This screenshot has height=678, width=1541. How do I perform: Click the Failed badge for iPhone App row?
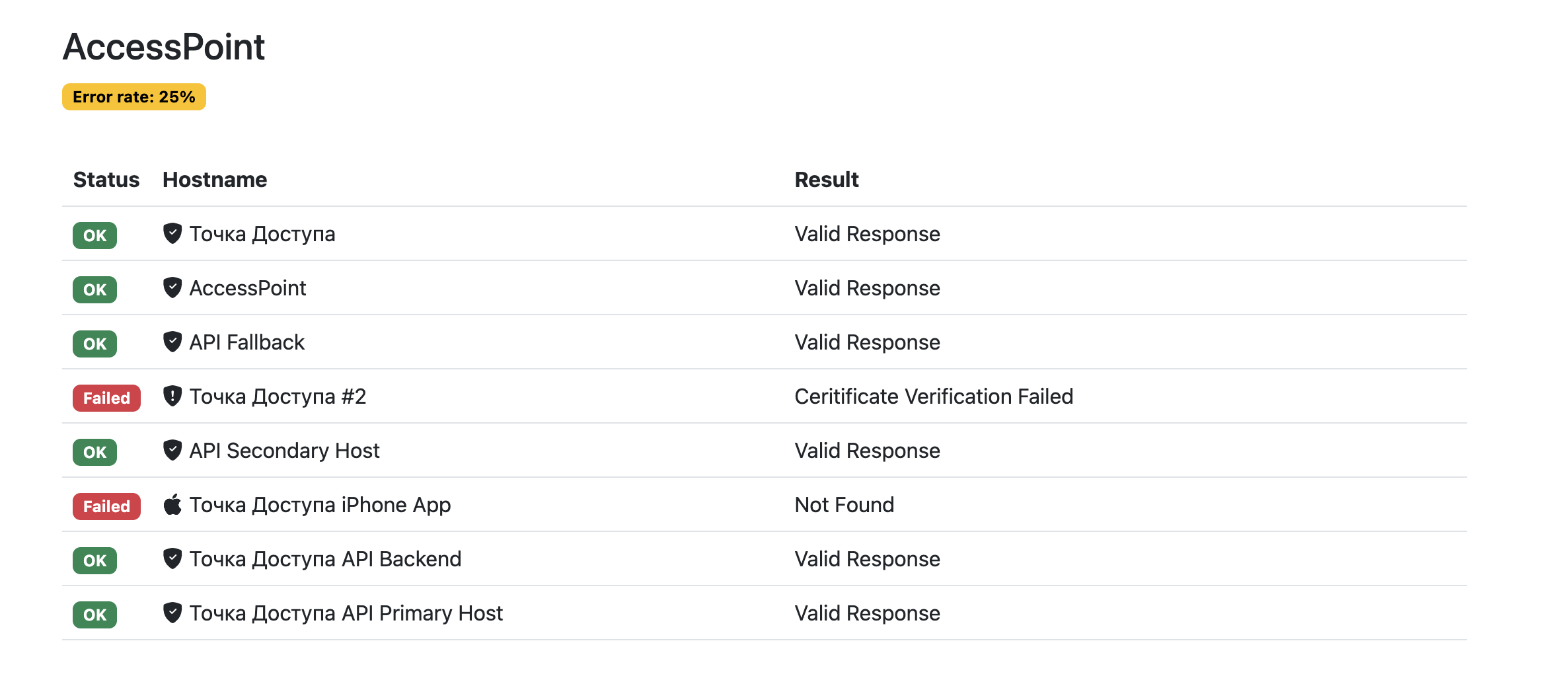(x=106, y=506)
